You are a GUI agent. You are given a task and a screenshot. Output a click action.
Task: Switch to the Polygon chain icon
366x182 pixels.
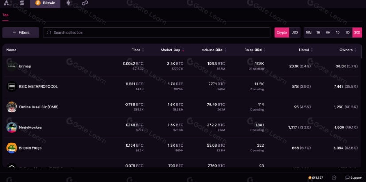85,3
